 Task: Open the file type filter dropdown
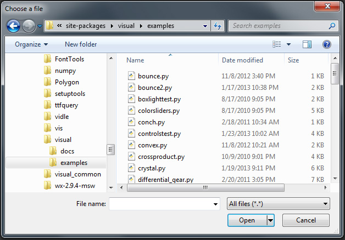tap(278, 204)
